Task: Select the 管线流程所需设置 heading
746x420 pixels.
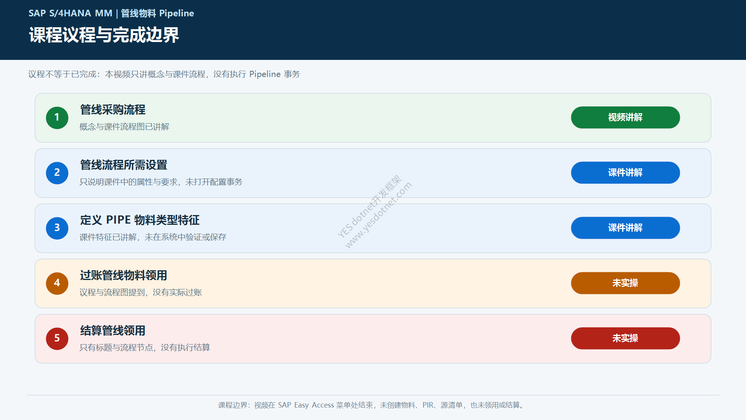Action: 124,165
